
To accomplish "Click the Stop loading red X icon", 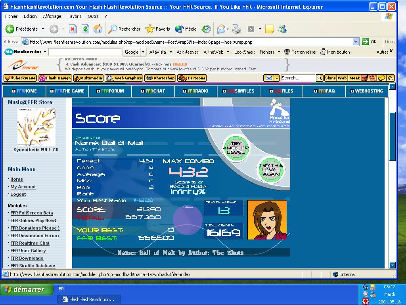I will pyautogui.click(x=73, y=29).
